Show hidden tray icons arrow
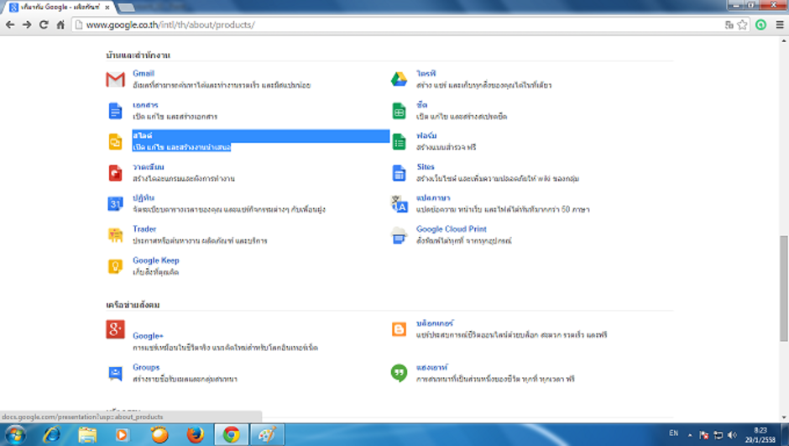This screenshot has height=446, width=789. [690, 435]
